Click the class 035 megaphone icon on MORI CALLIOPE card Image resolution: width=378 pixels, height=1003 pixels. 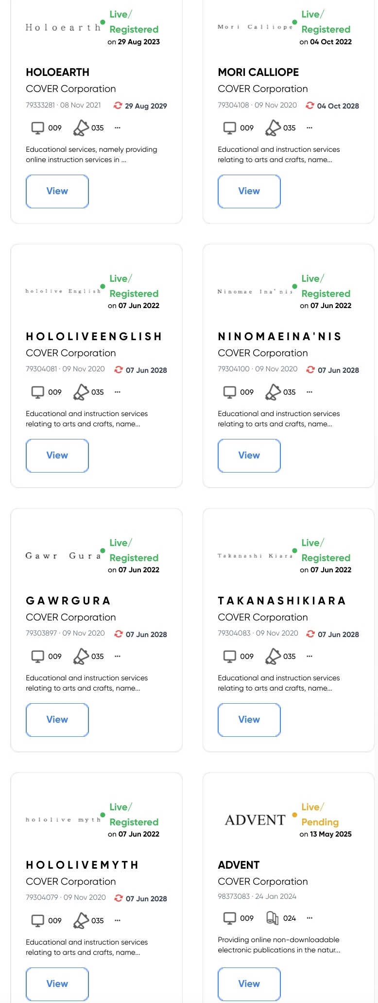273,128
